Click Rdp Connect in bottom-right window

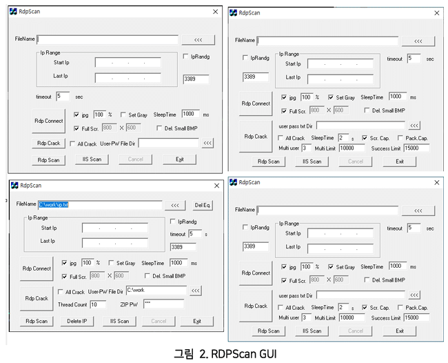point(256,273)
